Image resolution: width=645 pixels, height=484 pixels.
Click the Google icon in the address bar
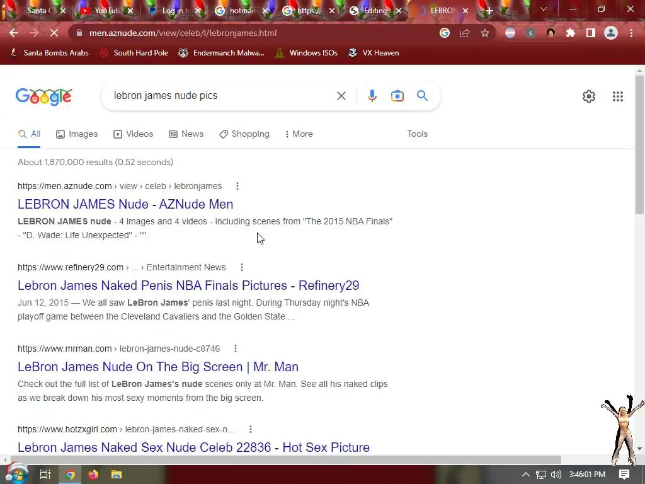pos(445,33)
